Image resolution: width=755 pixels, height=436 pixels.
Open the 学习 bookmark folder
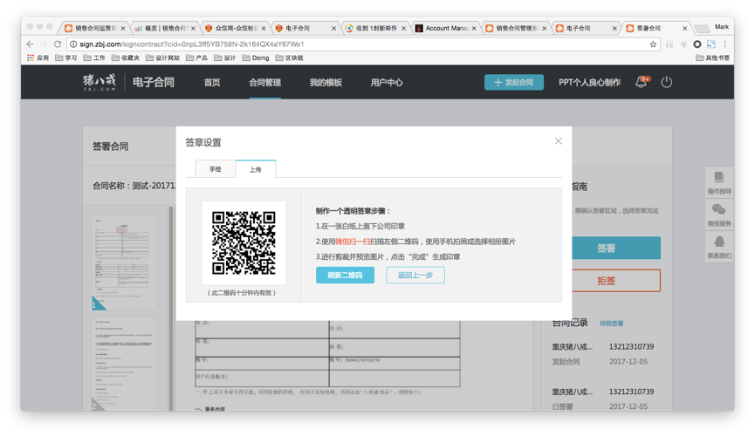pyautogui.click(x=66, y=58)
